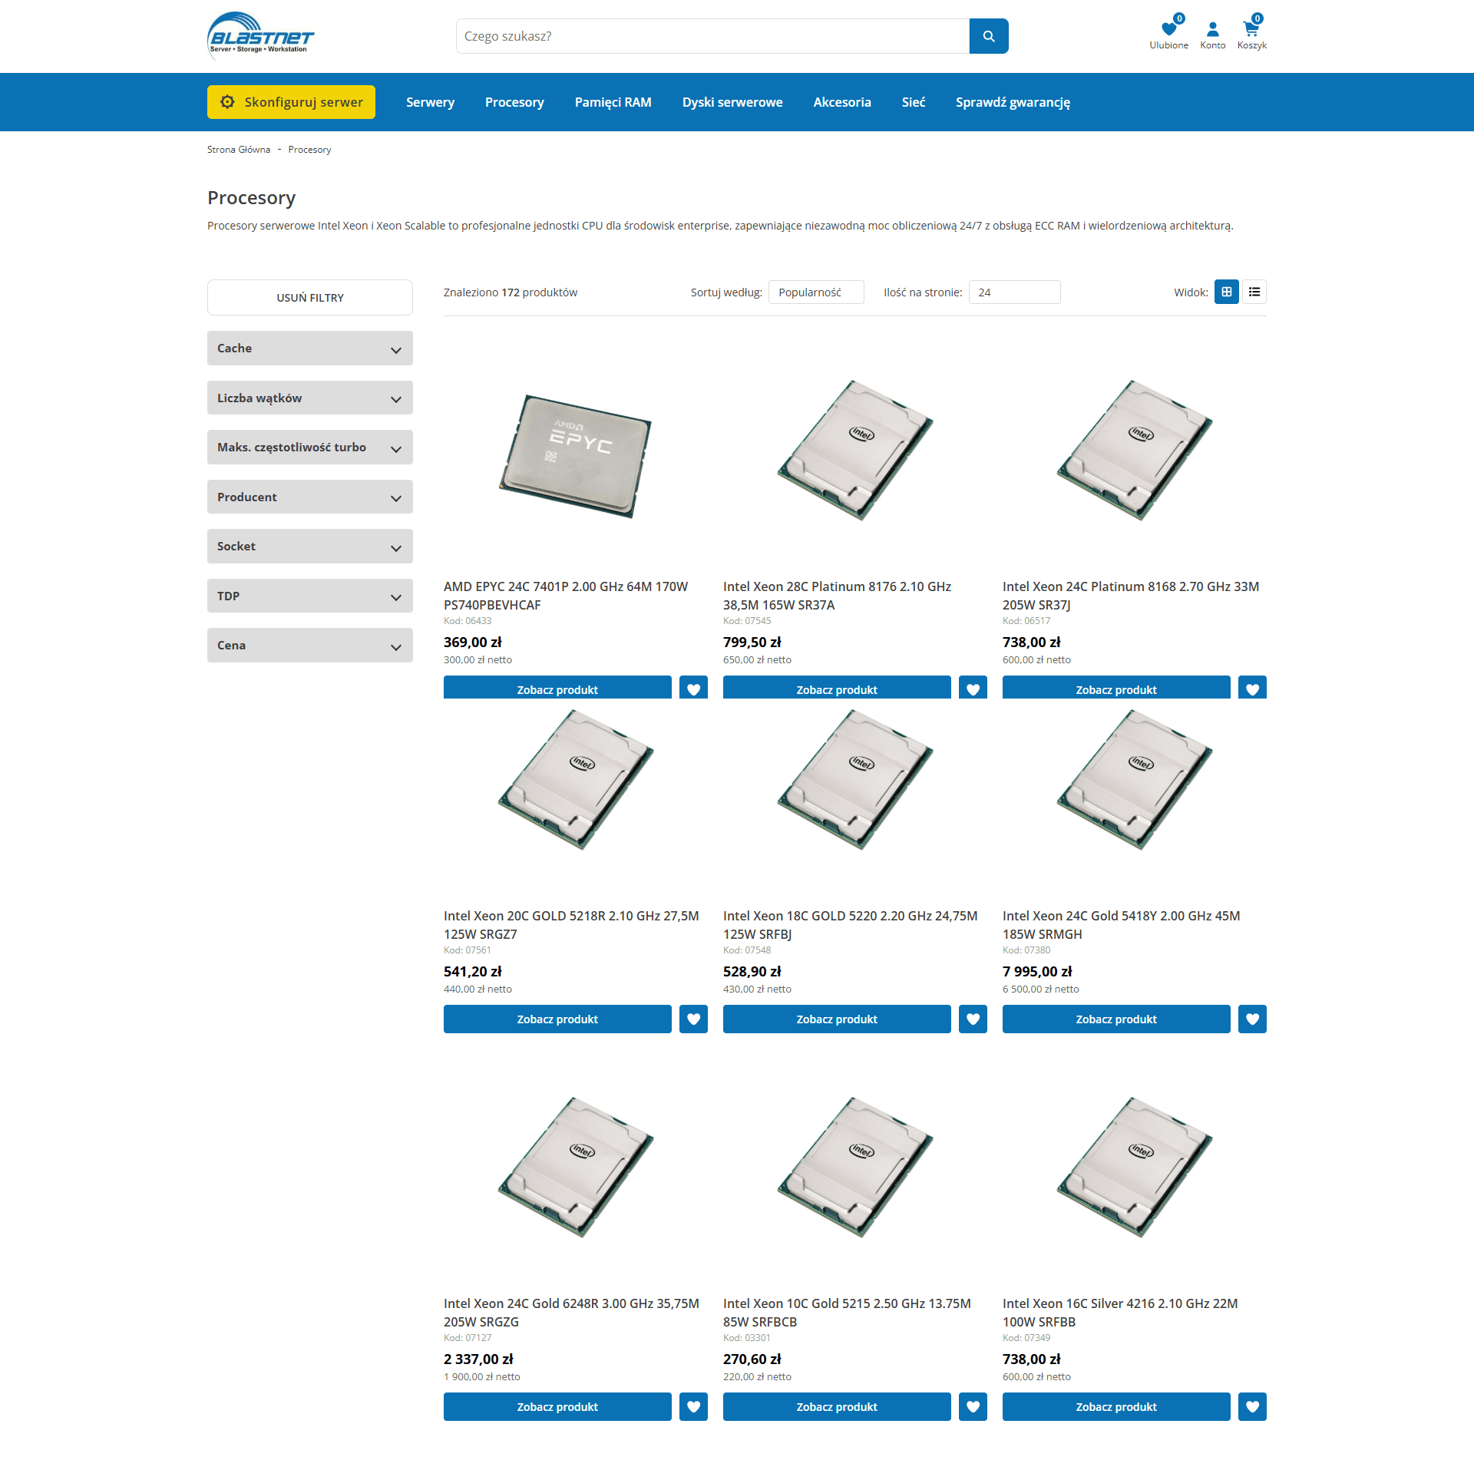View product Xeon Gold 5215
Screen dimensions: 1474x1480
point(837,1406)
